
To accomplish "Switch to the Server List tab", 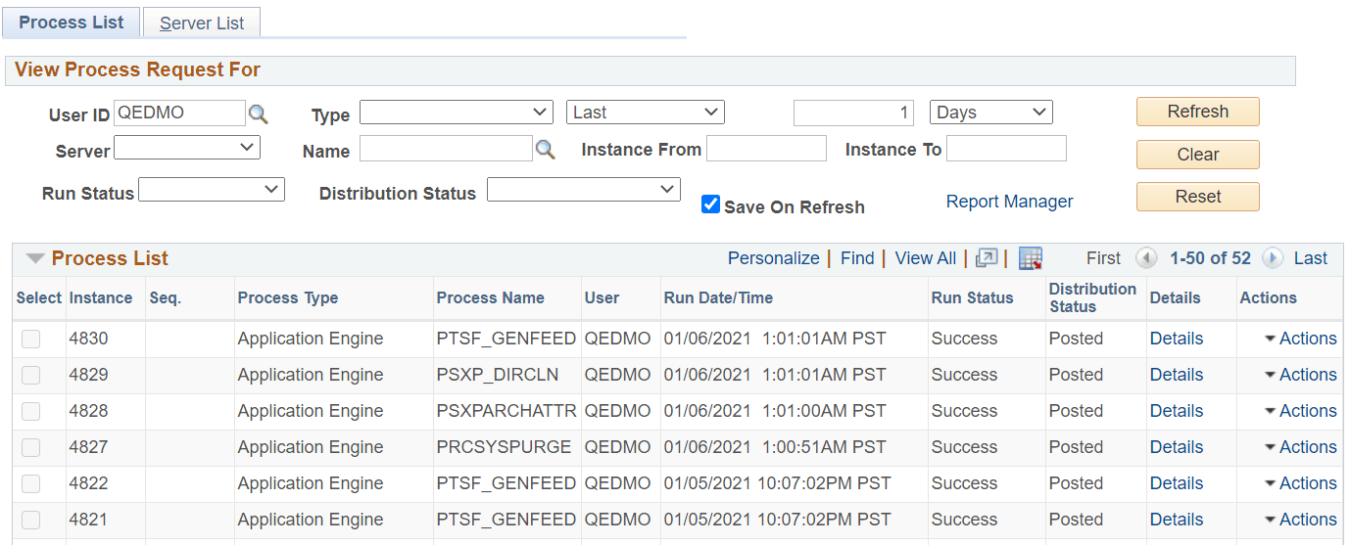I will [202, 23].
